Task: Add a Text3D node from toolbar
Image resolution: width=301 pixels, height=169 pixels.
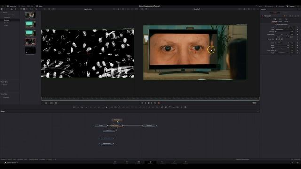Action: [x=170, y=107]
